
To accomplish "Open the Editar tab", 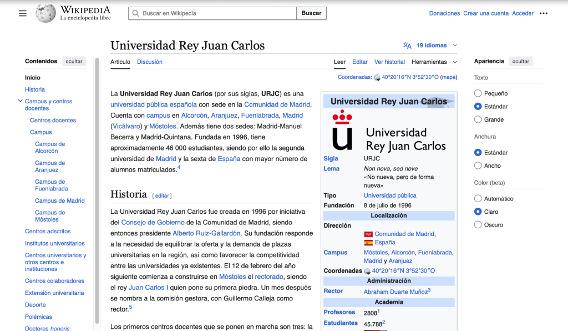I will click(x=359, y=62).
